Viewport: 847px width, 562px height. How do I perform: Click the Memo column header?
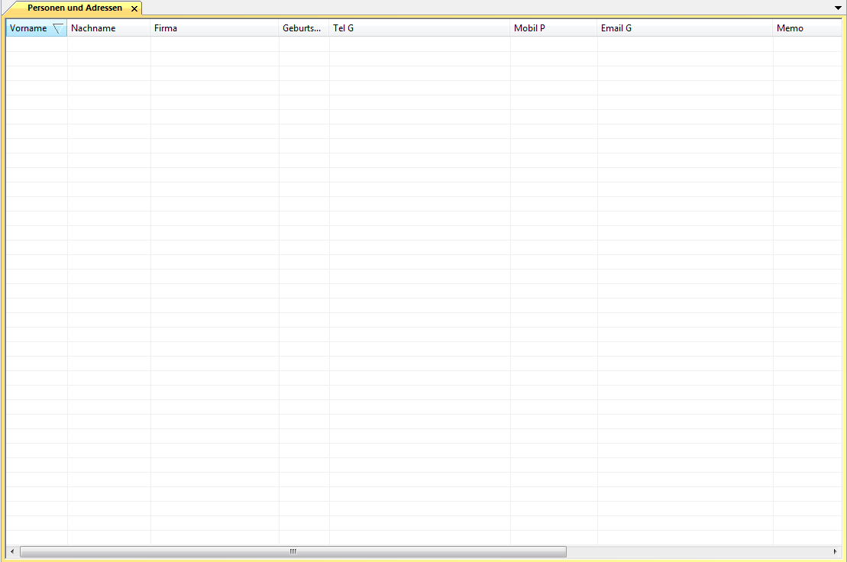(x=806, y=28)
